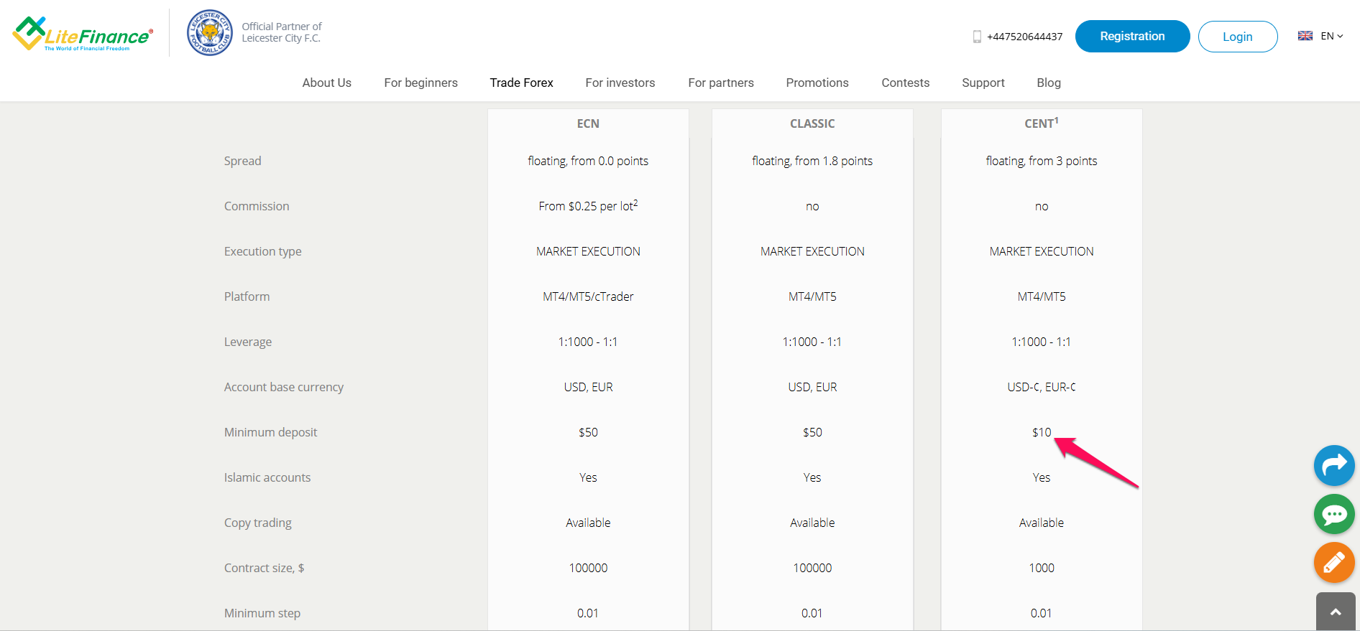The image size is (1360, 631).
Task: Open the Promotions menu
Action: click(x=817, y=83)
